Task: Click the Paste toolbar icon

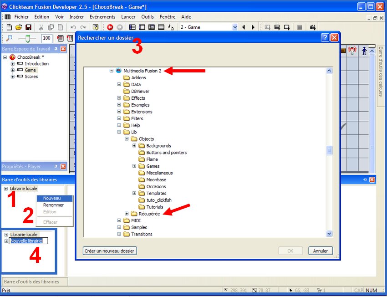Action: point(60,27)
